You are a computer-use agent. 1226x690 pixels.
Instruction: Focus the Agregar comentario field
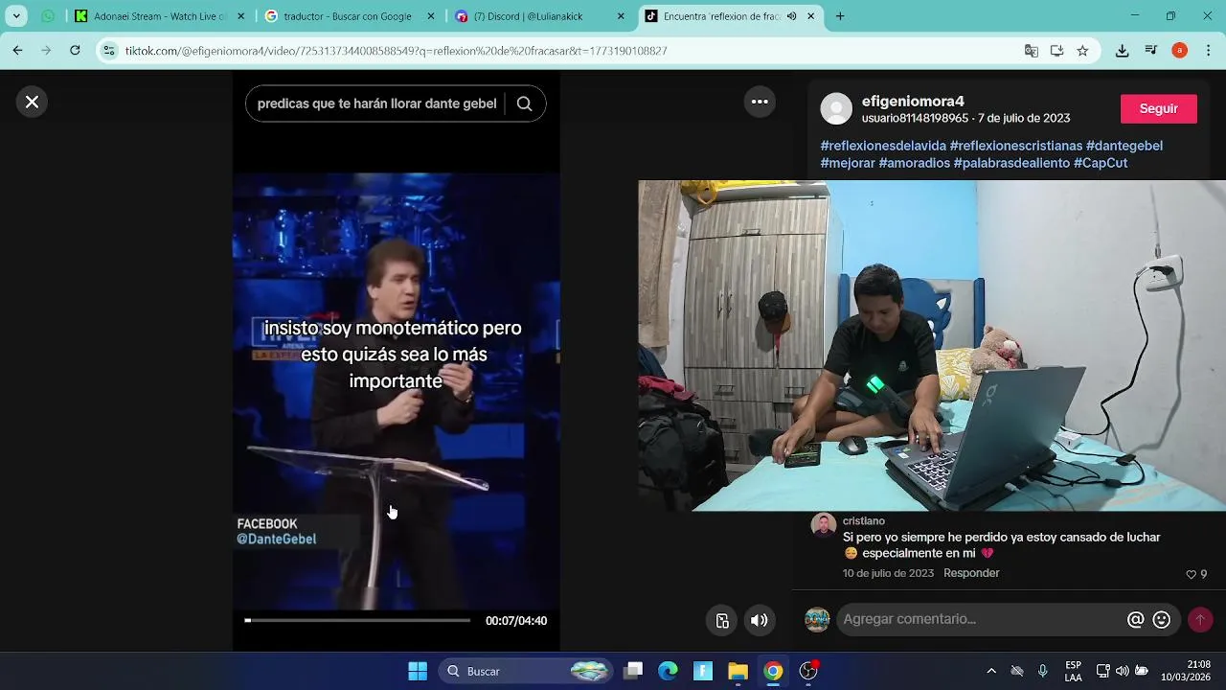pyautogui.click(x=977, y=619)
